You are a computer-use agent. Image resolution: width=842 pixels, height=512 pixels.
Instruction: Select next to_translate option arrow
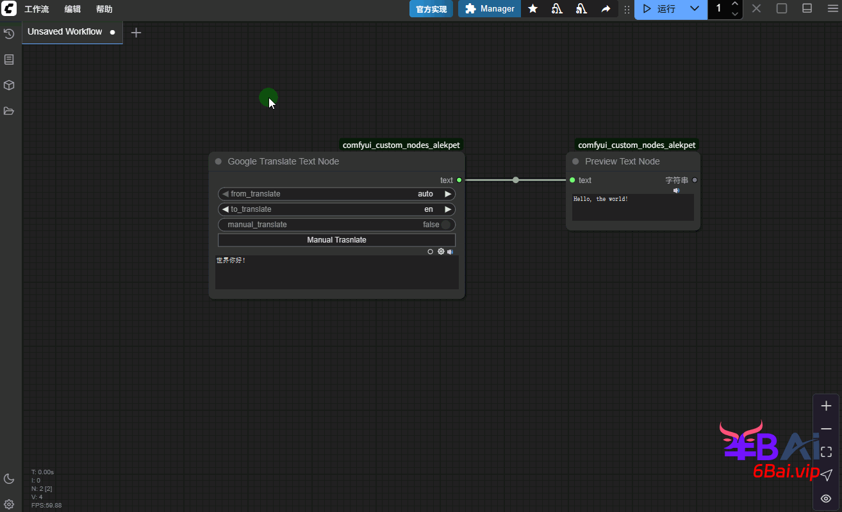(448, 209)
